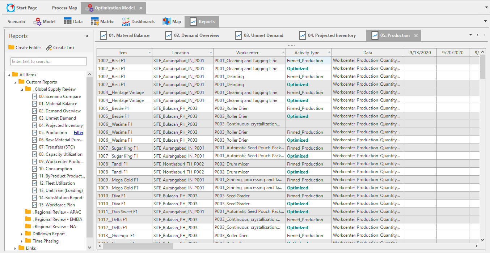
Task: Open the Item column filter dropdown
Action: point(150,53)
